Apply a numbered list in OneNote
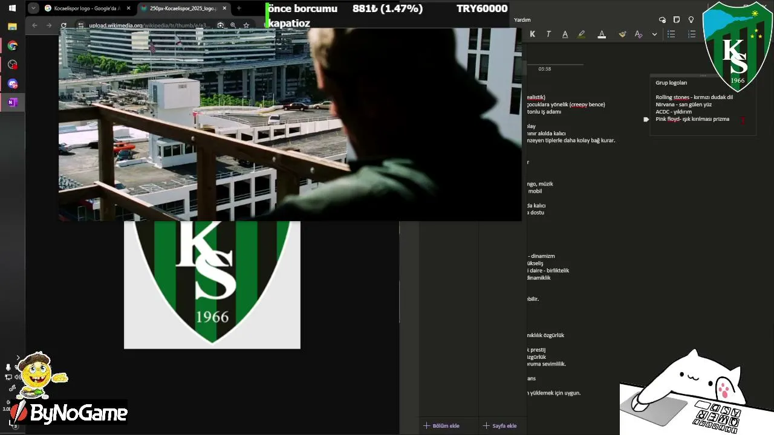Screen dimensions: 774x435 click(x=692, y=34)
